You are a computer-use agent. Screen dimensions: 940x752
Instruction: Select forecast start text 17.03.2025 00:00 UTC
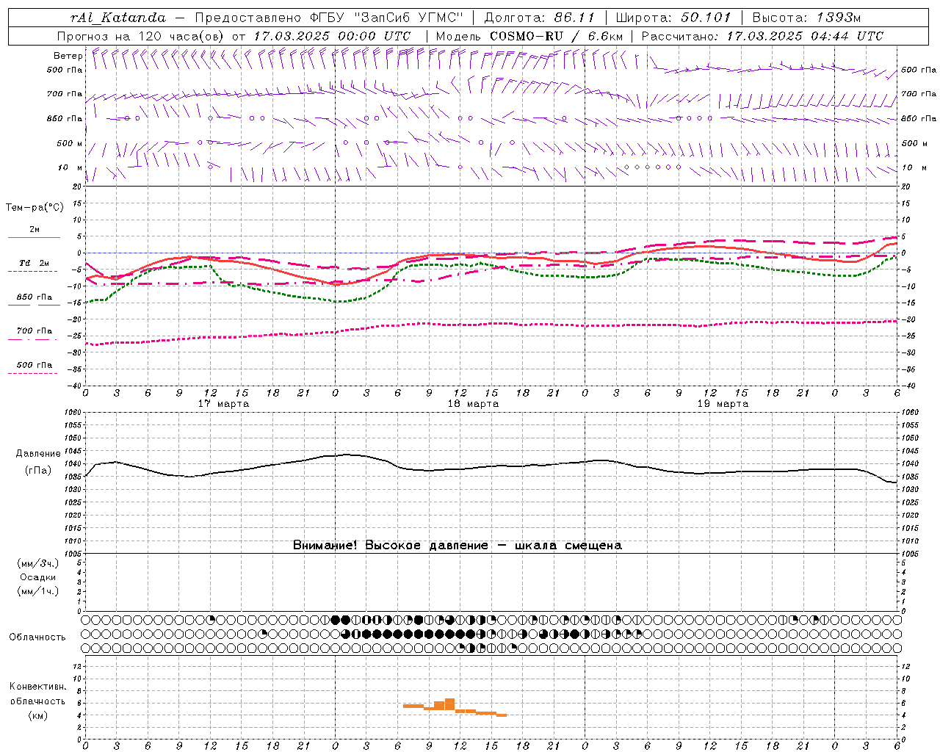332,36
